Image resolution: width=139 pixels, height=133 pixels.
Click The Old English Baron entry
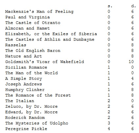pos(33,51)
